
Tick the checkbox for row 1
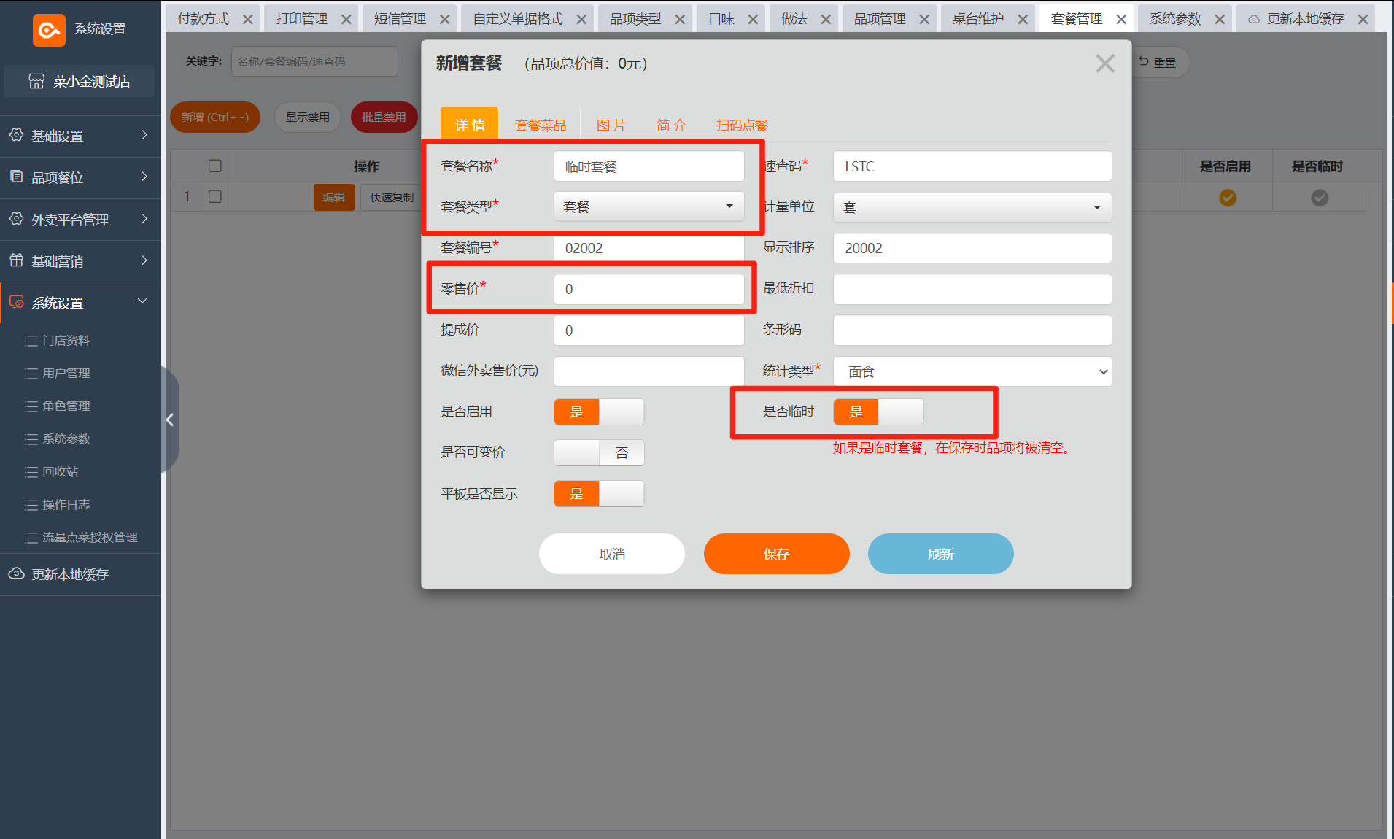tap(214, 196)
